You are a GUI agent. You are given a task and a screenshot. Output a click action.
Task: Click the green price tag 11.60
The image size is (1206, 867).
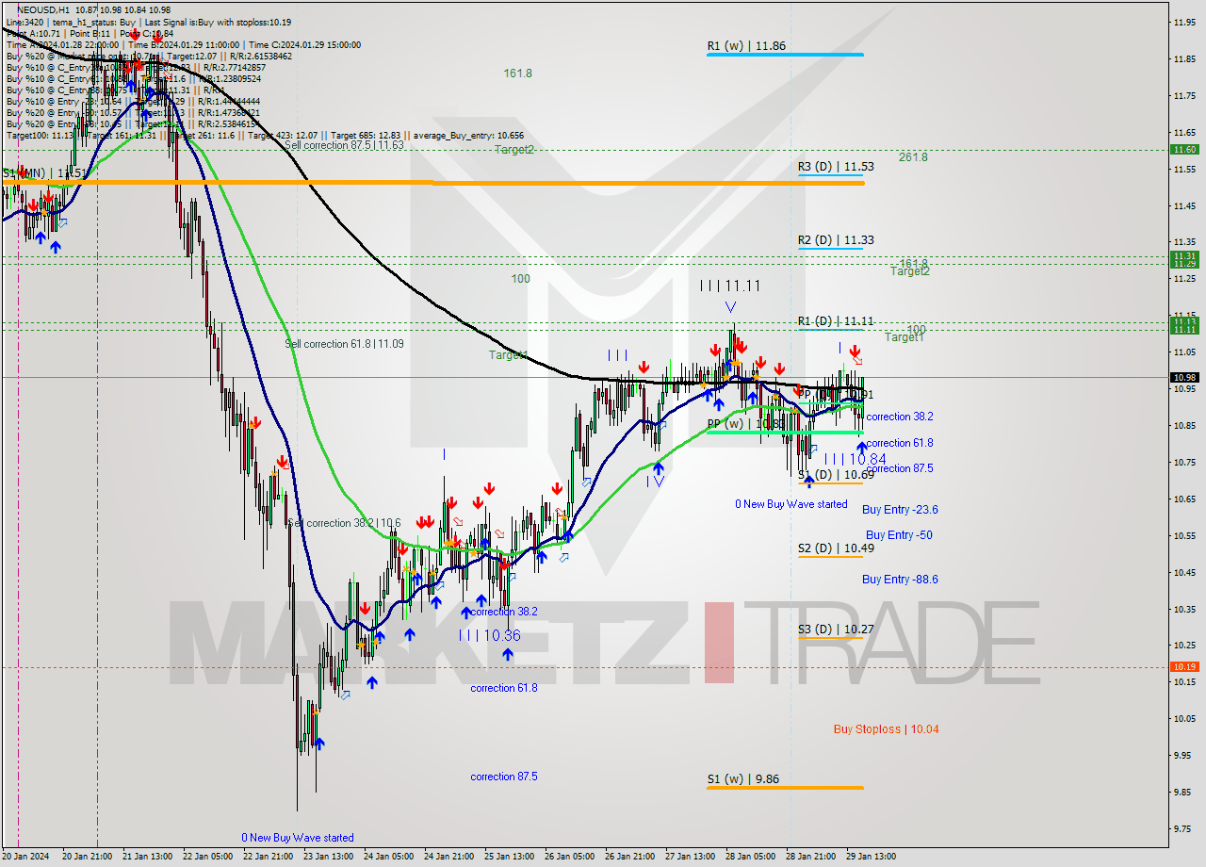(1184, 150)
